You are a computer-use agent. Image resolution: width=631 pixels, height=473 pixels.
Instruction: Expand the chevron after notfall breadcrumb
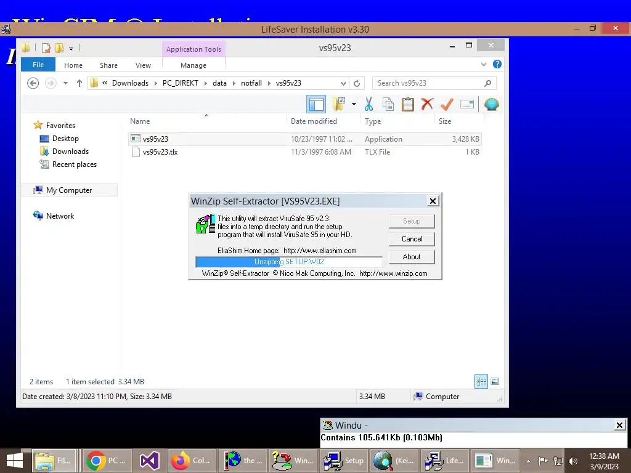tap(270, 83)
